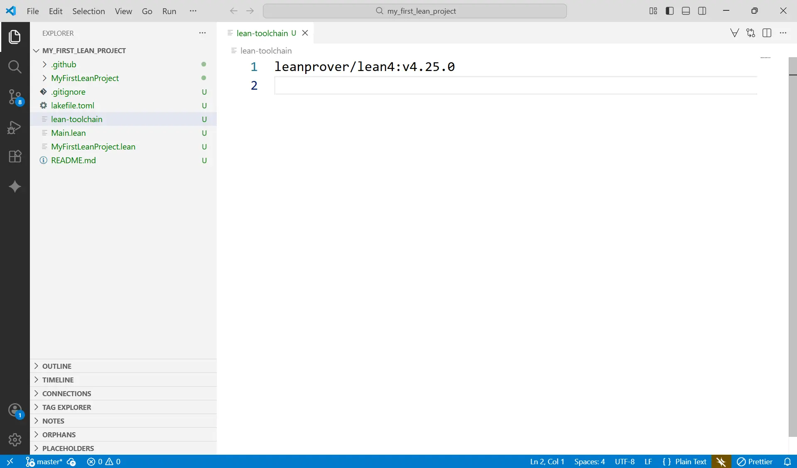The image size is (797, 468).
Task: Open Source Control view with 8 changes
Action: tap(15, 97)
